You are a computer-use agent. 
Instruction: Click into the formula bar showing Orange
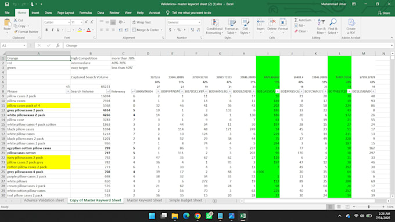coord(227,46)
